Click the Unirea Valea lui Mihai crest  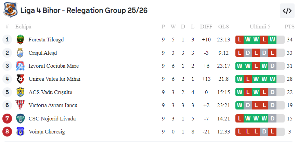21,79
